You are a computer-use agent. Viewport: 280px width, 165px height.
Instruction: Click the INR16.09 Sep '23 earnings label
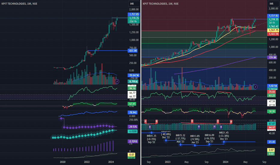[x=209, y=138]
